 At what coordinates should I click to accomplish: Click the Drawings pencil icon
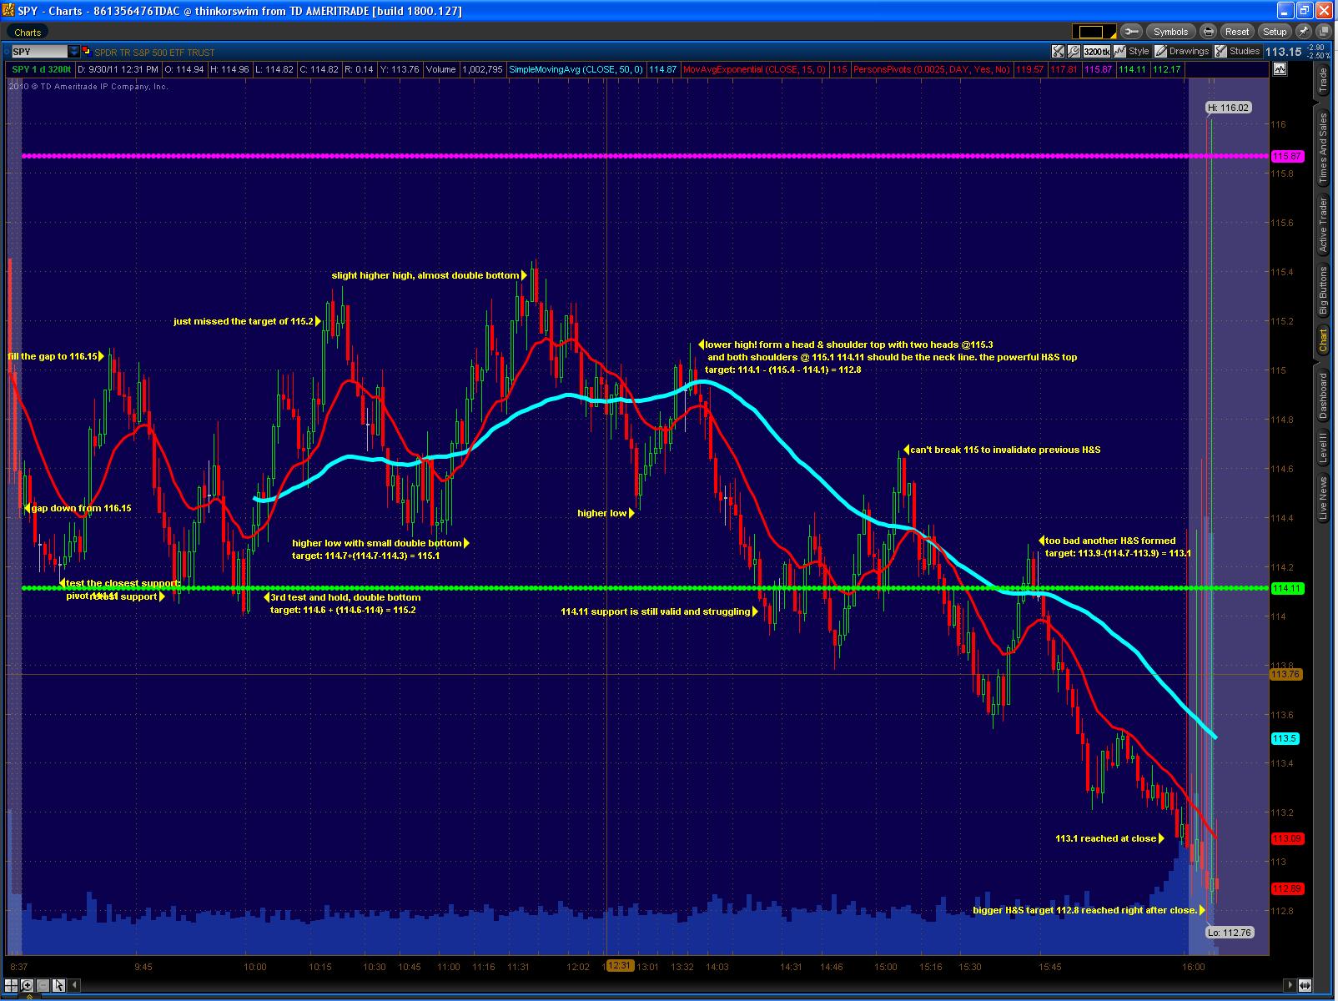(x=1160, y=51)
